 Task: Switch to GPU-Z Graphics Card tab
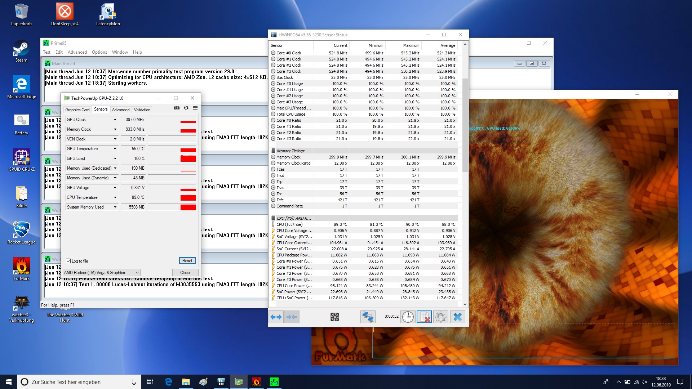click(77, 110)
